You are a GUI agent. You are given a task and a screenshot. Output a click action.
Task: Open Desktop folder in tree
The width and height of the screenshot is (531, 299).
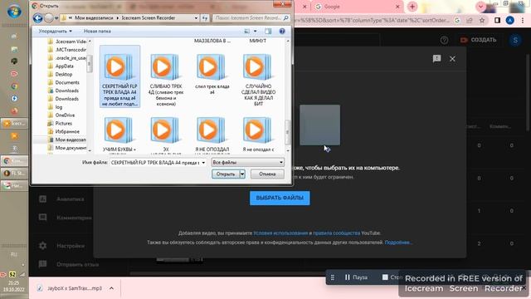tap(64, 74)
